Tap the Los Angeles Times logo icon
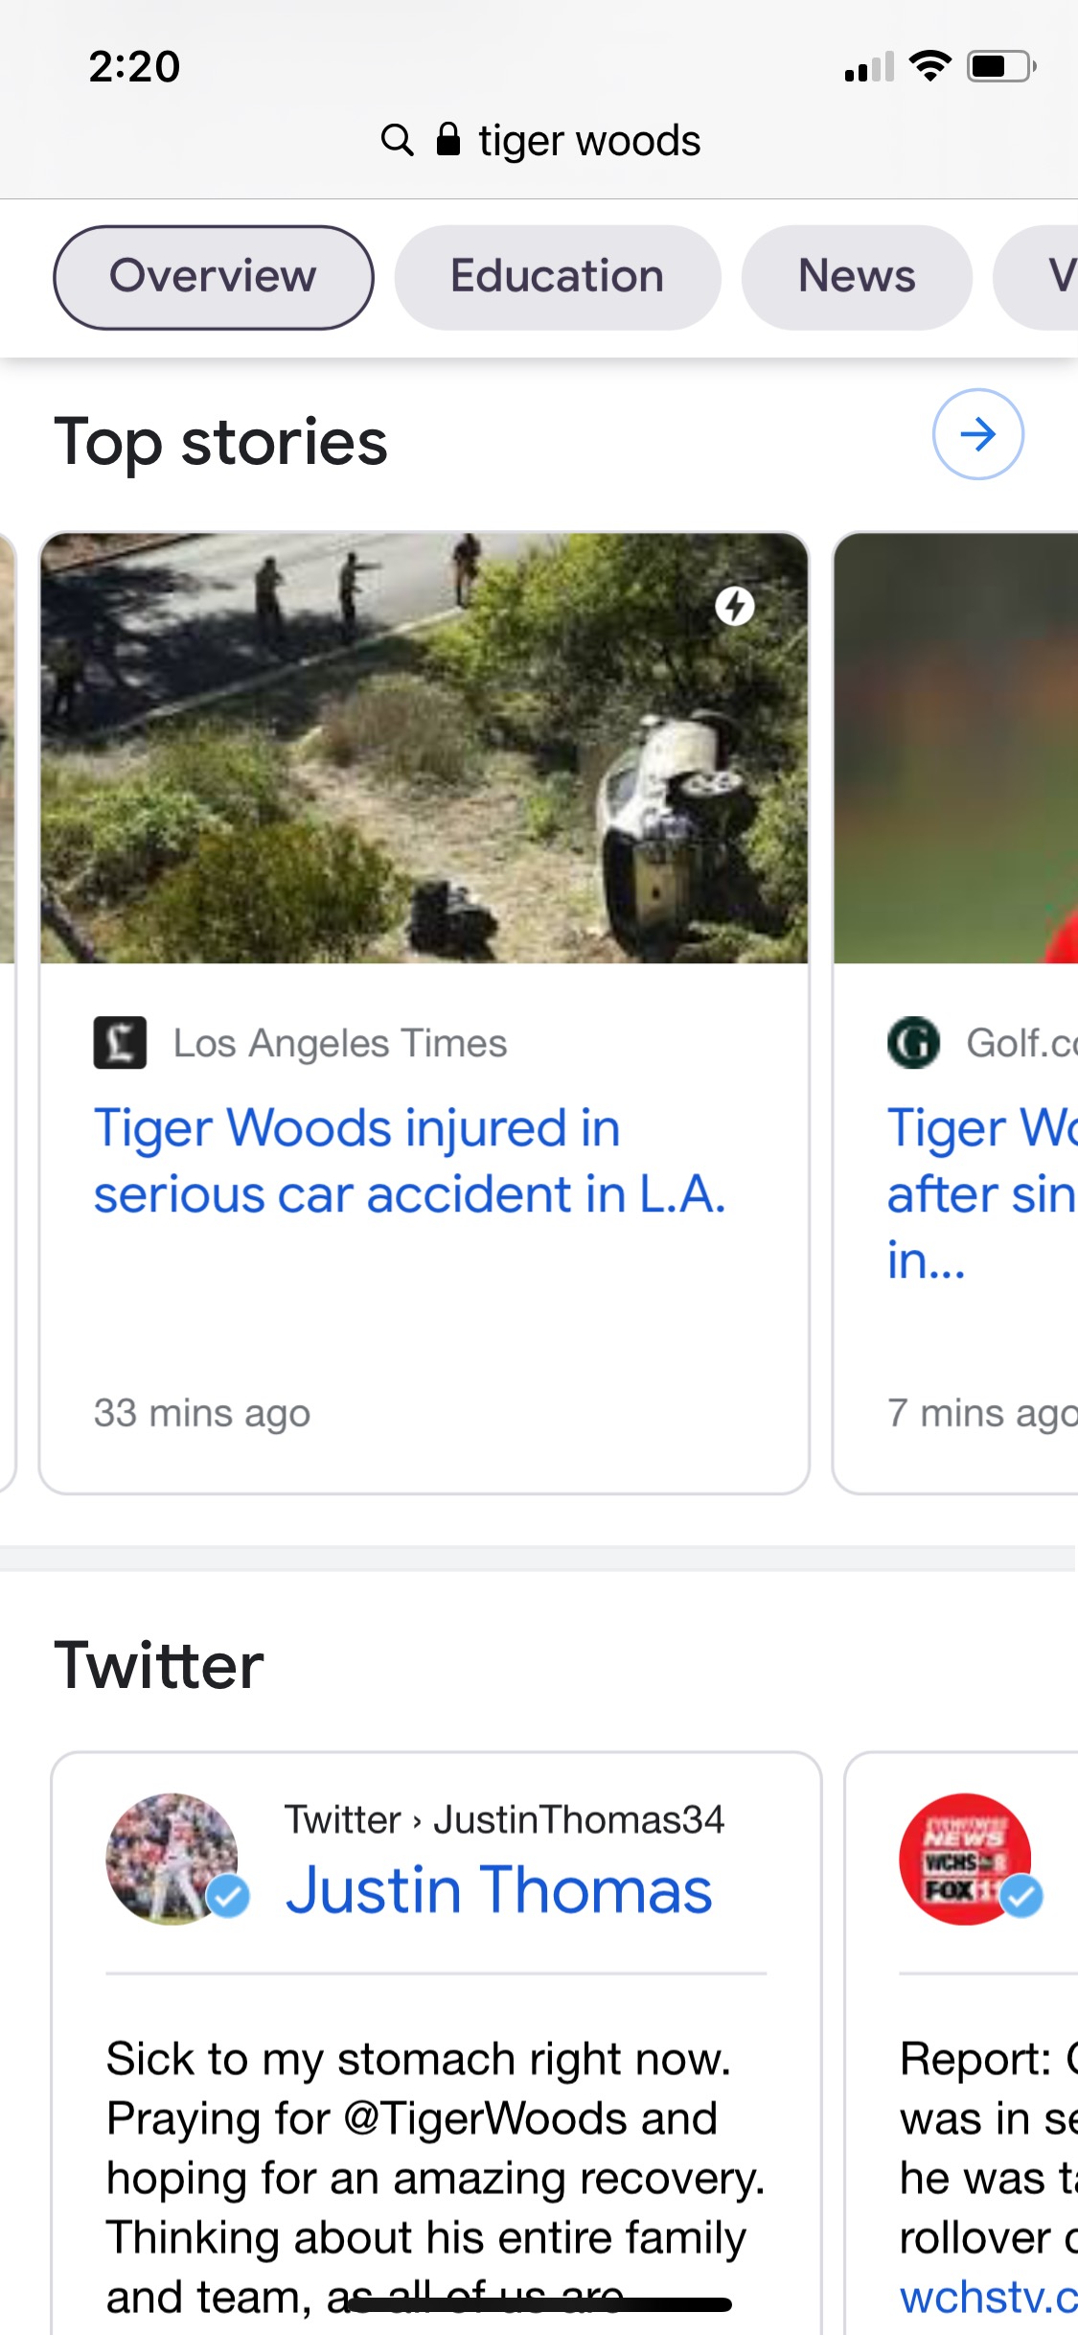Viewport: 1078px width, 2335px height. 120,1043
